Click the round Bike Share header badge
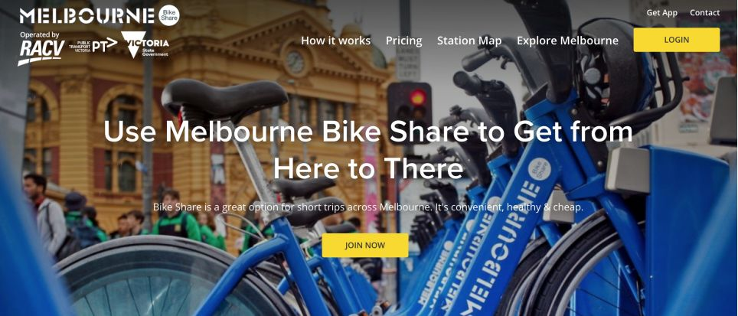 (x=169, y=15)
